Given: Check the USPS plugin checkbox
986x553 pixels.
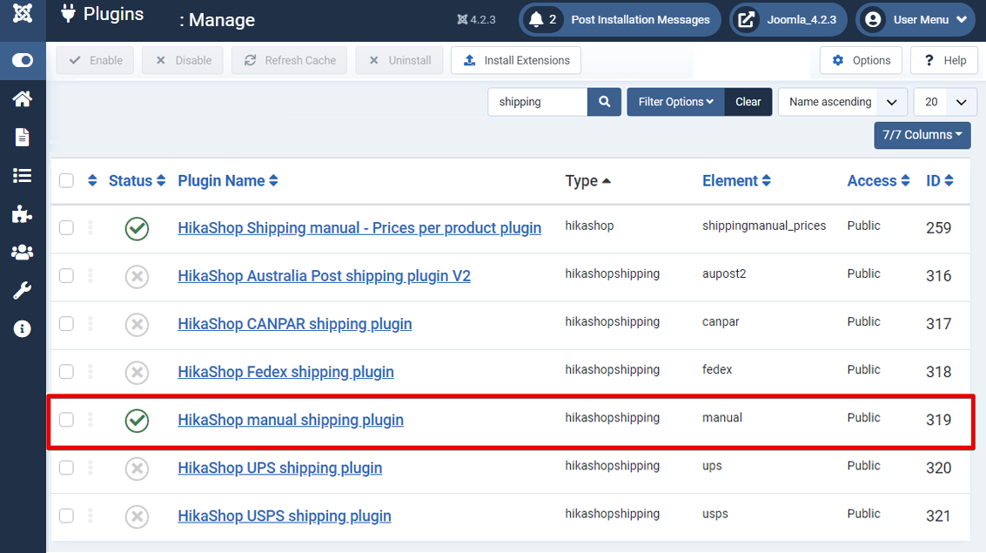Looking at the screenshot, I should pyautogui.click(x=67, y=516).
